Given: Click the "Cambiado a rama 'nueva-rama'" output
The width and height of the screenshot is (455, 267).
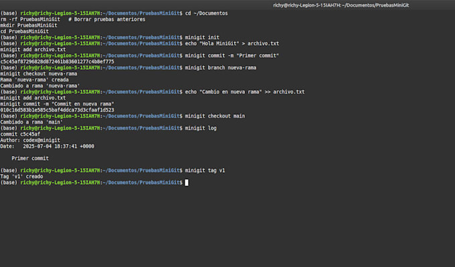Looking at the screenshot, I should pyautogui.click(x=40, y=86).
